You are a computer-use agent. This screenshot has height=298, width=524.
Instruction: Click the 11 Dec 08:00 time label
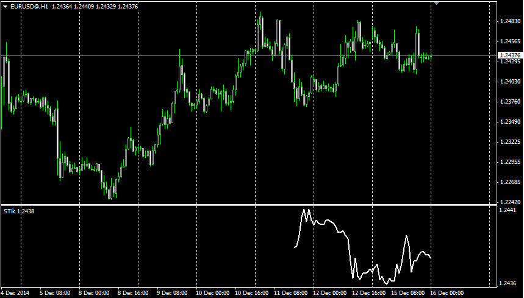click(290, 293)
